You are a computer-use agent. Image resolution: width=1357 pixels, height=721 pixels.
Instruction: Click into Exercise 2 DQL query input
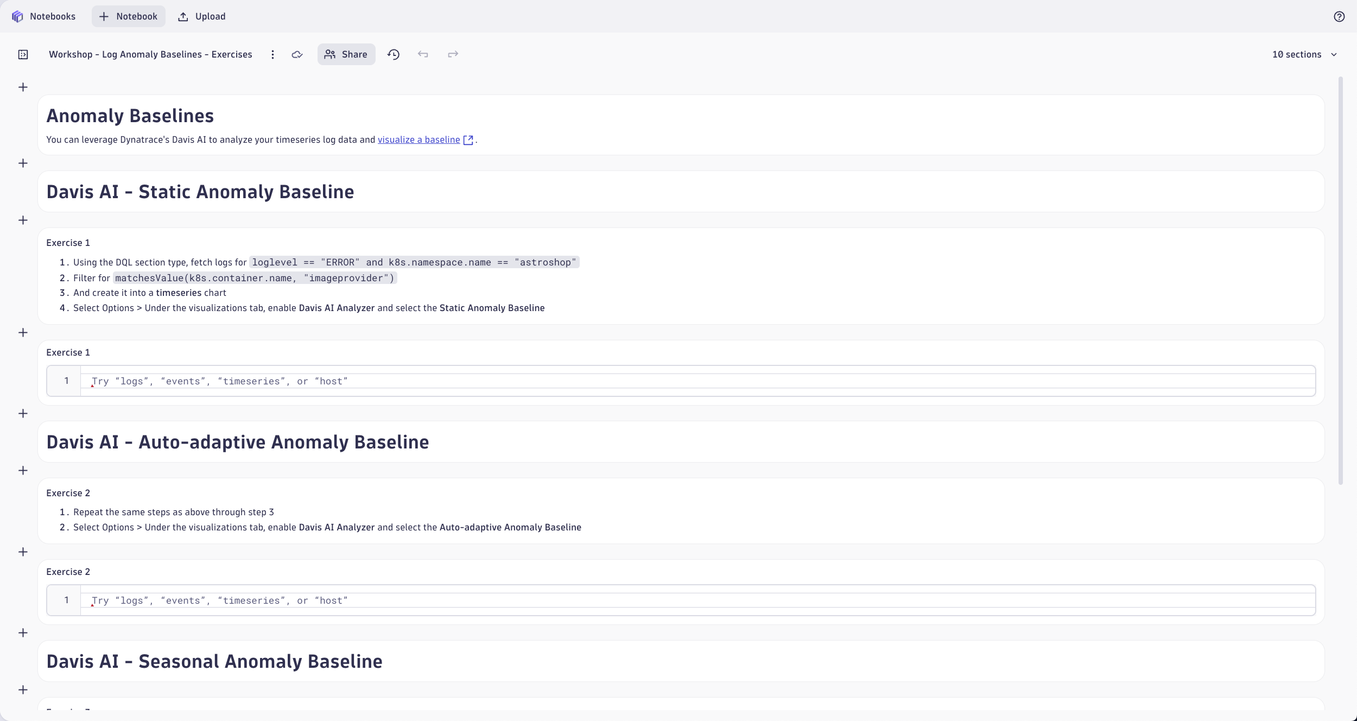pos(697,600)
